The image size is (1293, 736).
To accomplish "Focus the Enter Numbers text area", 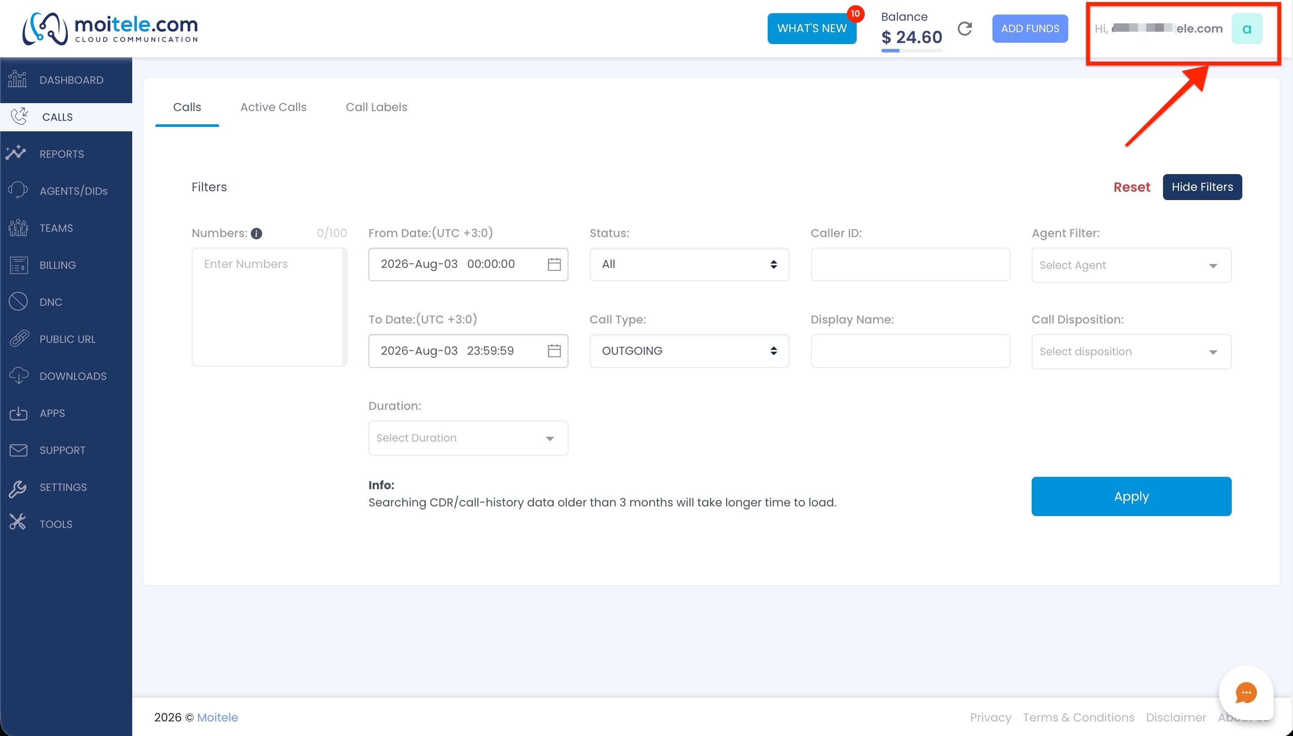I will [x=269, y=307].
